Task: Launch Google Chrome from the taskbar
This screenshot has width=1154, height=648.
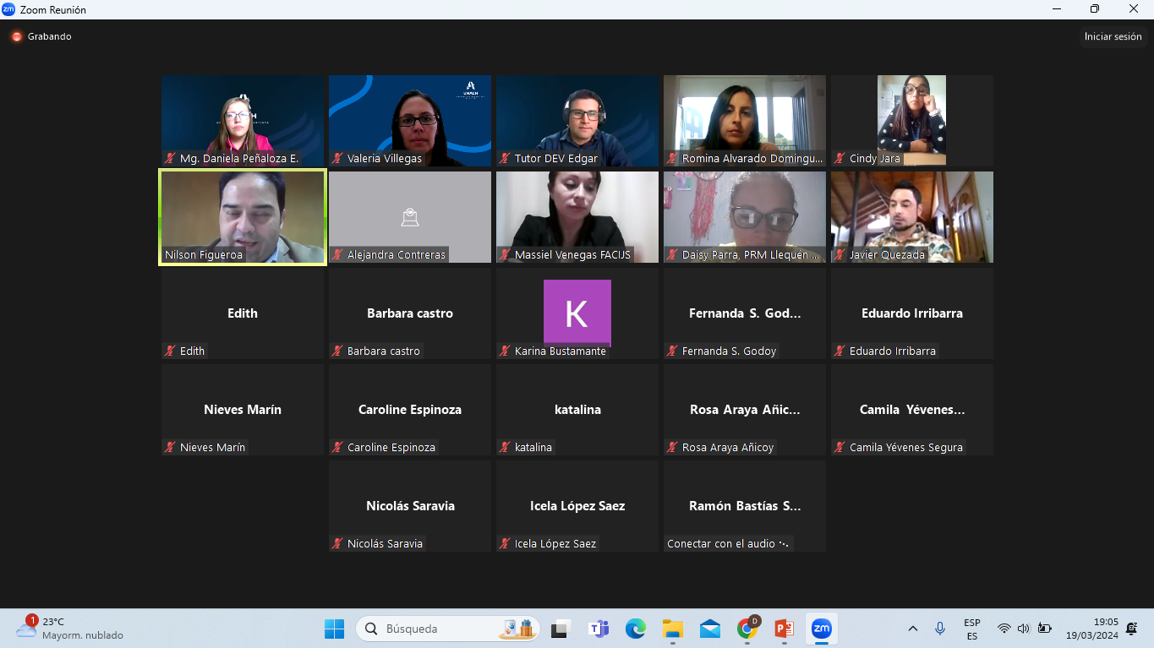Action: pos(747,629)
